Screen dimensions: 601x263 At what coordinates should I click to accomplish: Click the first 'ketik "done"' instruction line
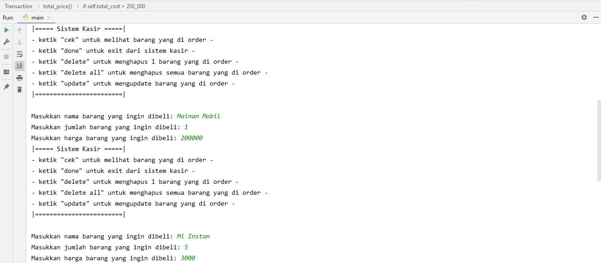113,51
